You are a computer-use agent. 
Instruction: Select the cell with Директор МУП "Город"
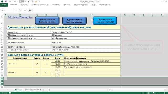[x=86, y=32]
